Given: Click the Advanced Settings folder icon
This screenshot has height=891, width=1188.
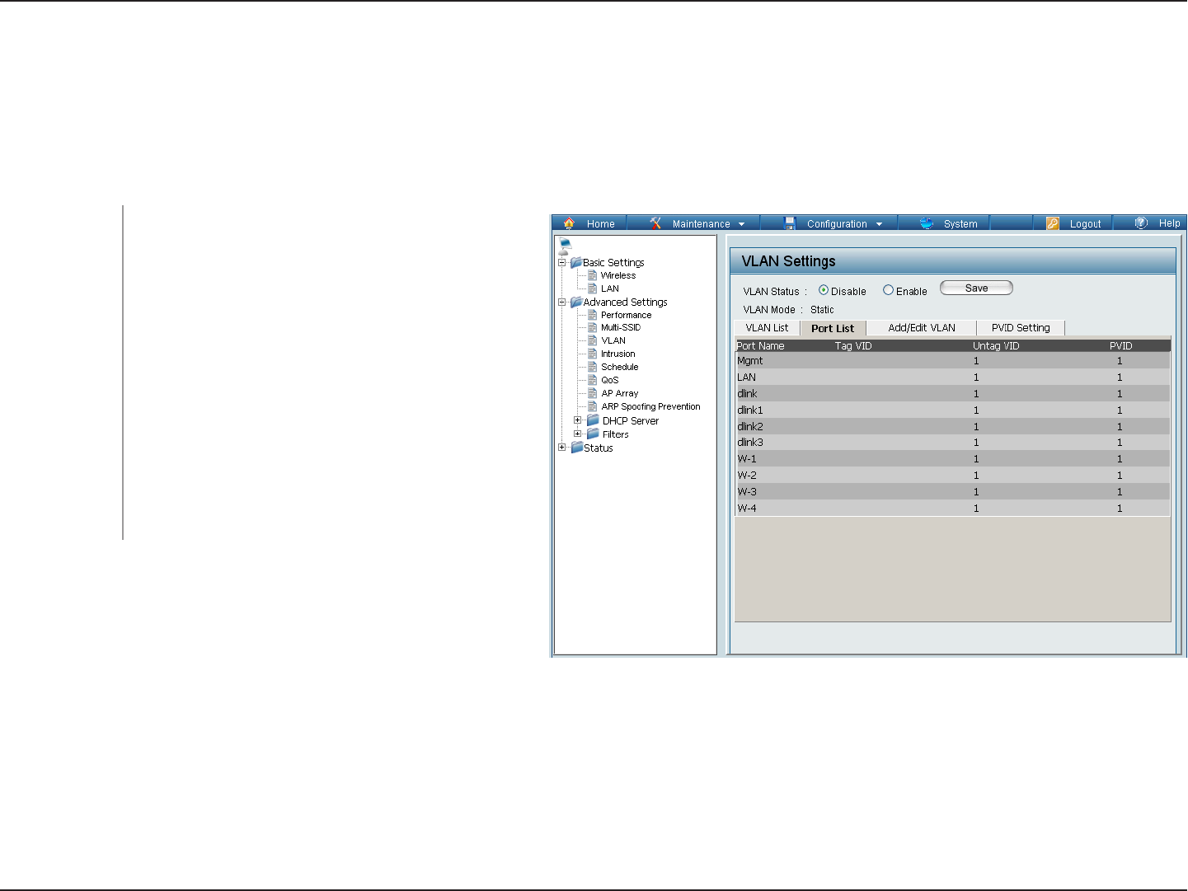Looking at the screenshot, I should coord(576,302).
